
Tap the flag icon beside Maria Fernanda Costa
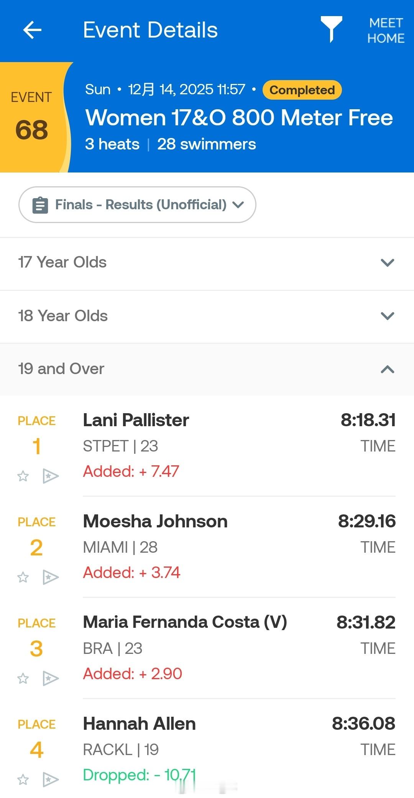click(50, 678)
